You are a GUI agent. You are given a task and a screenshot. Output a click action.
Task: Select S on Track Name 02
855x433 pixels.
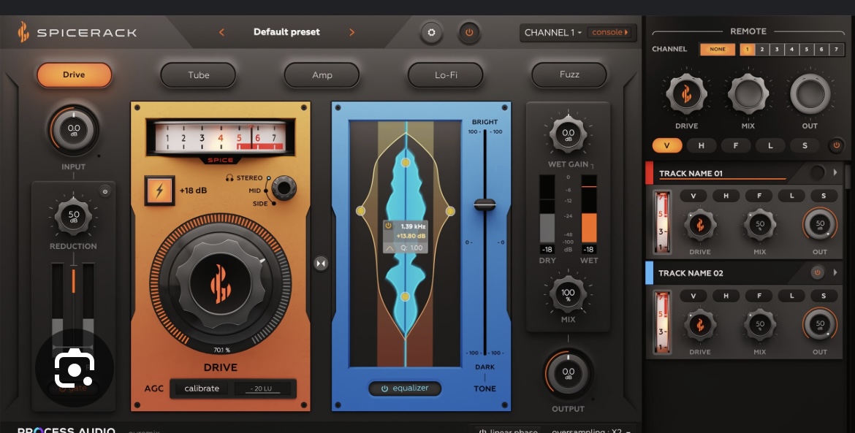(x=824, y=296)
